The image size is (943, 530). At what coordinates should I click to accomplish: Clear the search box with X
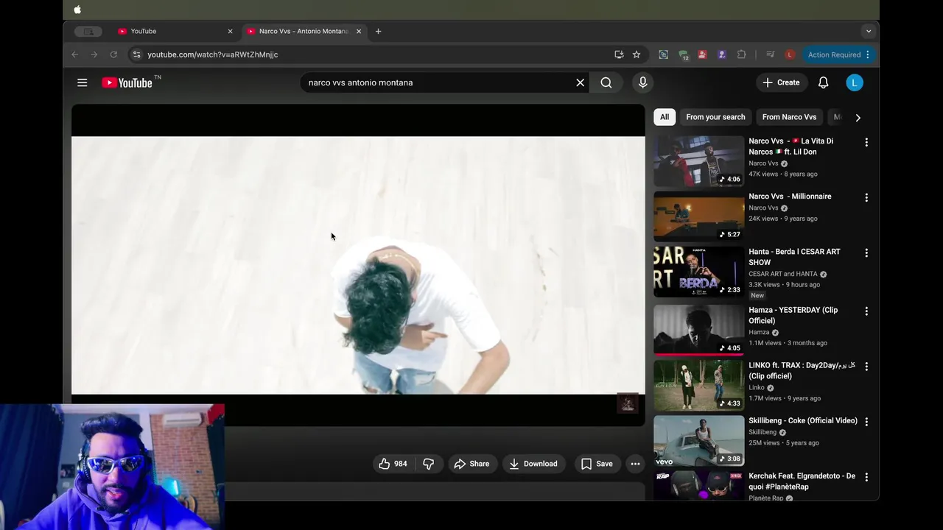coord(580,82)
